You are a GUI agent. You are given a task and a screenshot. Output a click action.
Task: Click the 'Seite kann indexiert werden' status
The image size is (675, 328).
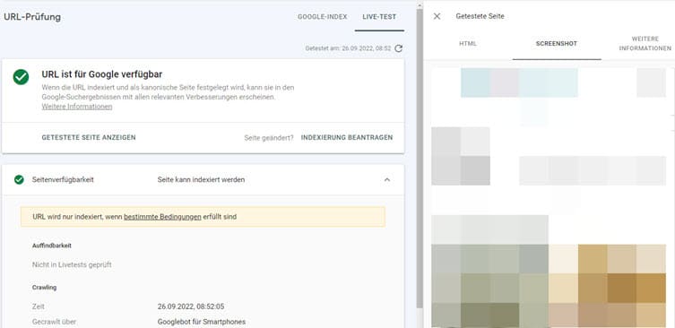coord(201,179)
